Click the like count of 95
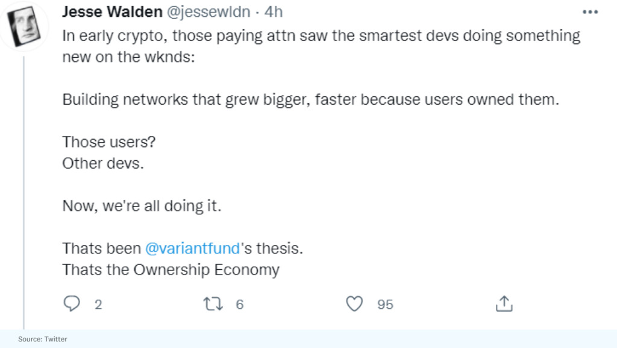The height and width of the screenshot is (348, 617). [385, 305]
